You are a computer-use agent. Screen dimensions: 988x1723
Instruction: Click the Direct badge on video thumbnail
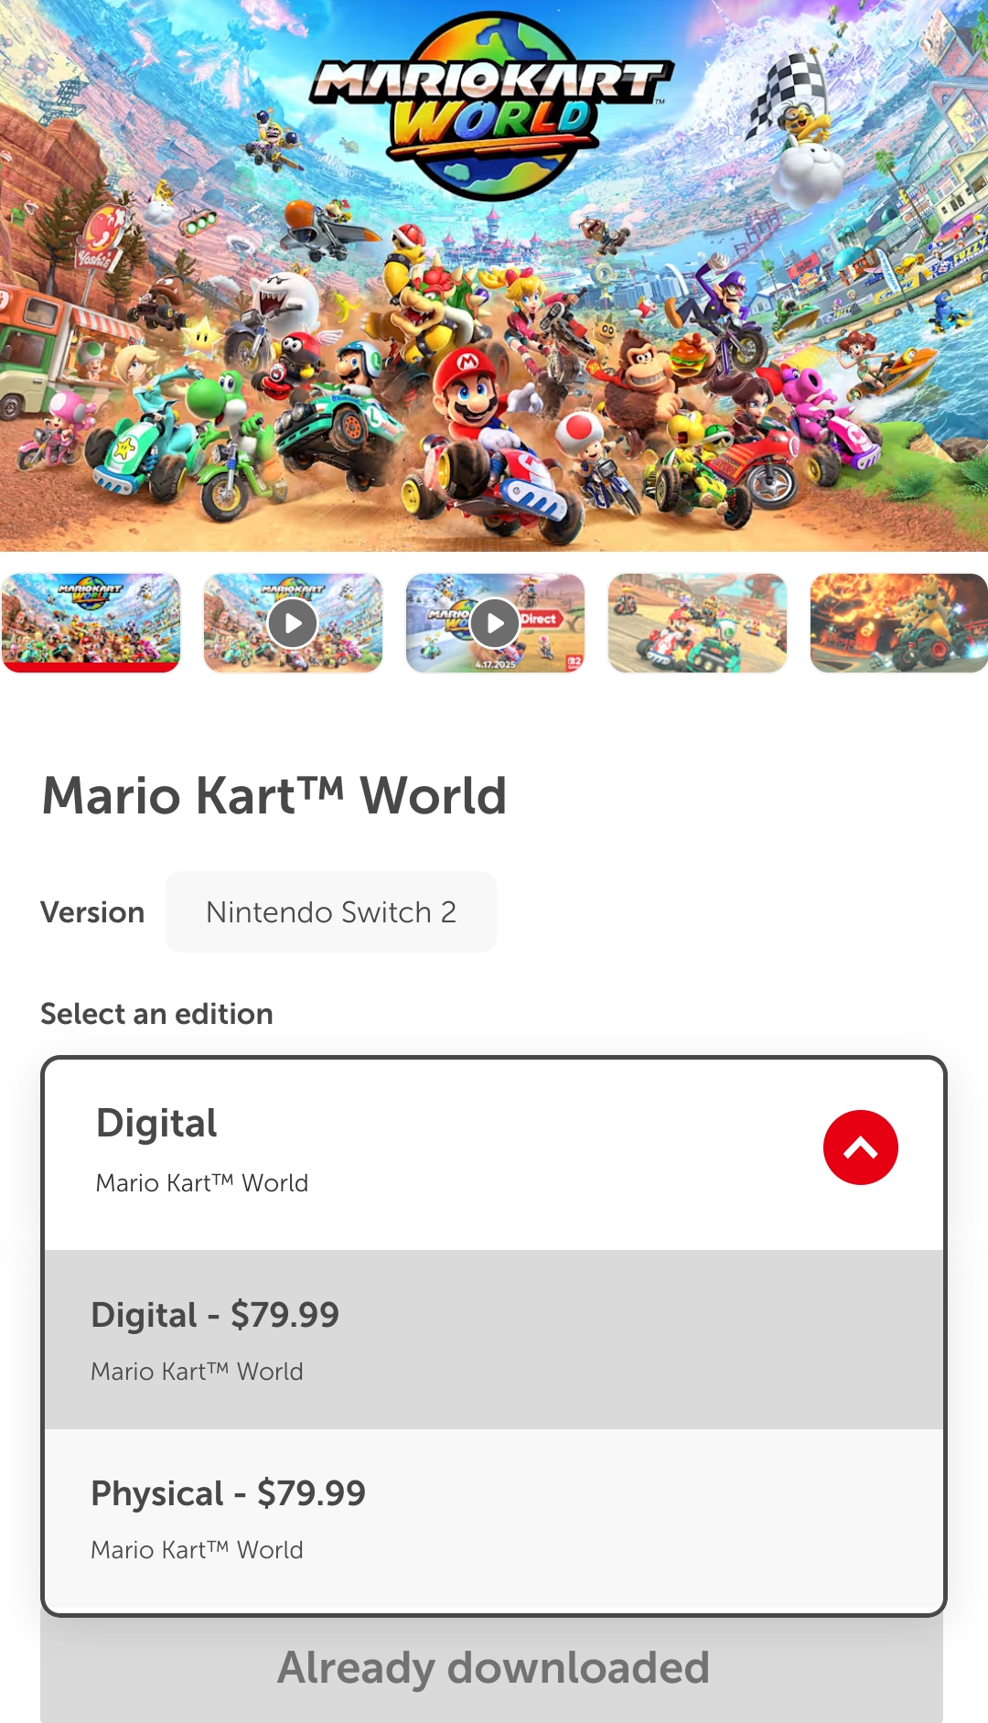[x=540, y=619]
